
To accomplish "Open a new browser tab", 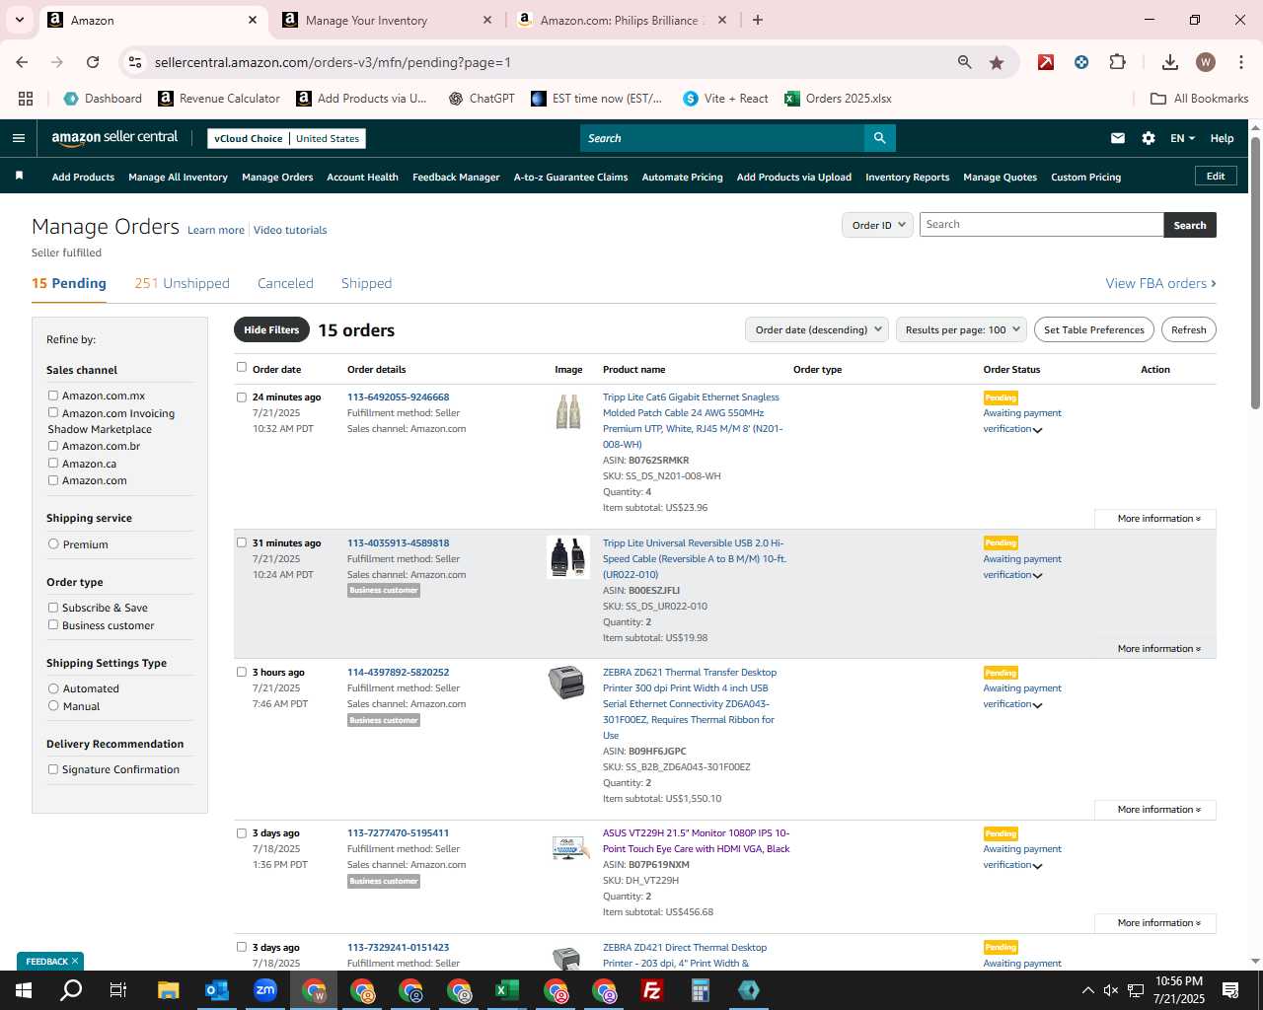I will (x=758, y=20).
